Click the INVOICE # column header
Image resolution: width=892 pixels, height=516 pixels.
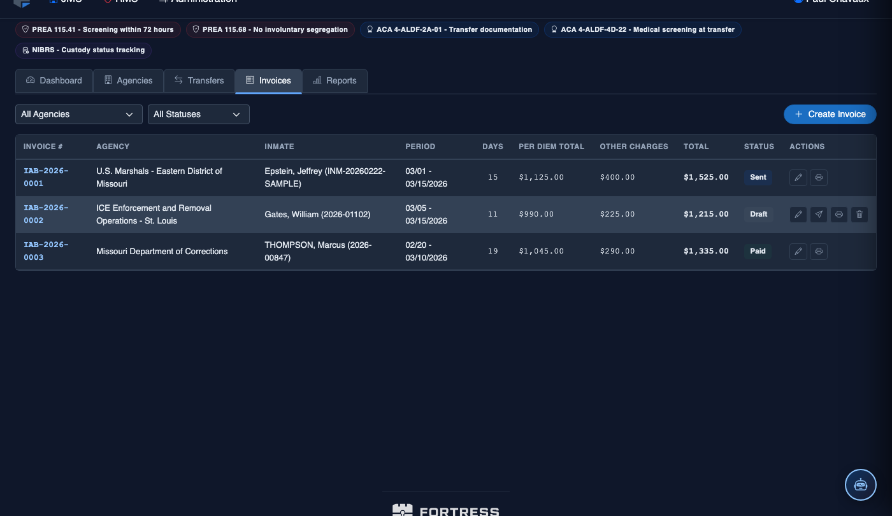pyautogui.click(x=43, y=147)
